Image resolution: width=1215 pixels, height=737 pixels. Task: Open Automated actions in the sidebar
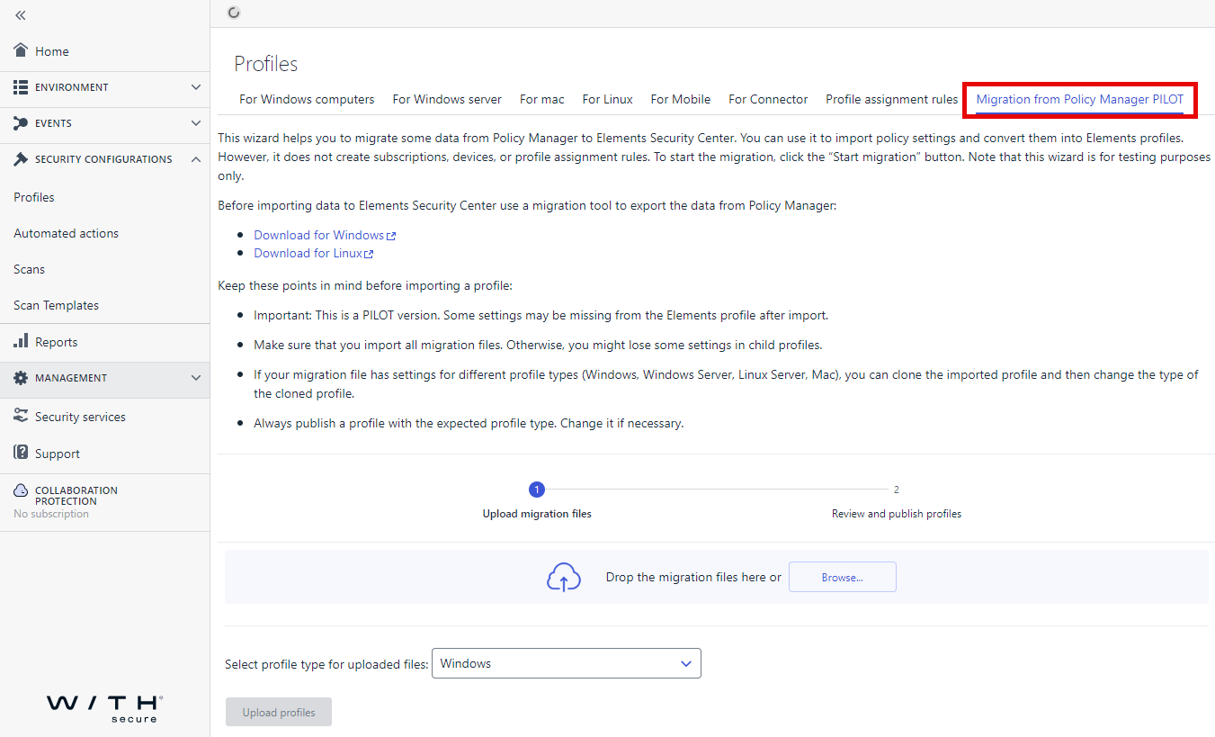pos(67,233)
